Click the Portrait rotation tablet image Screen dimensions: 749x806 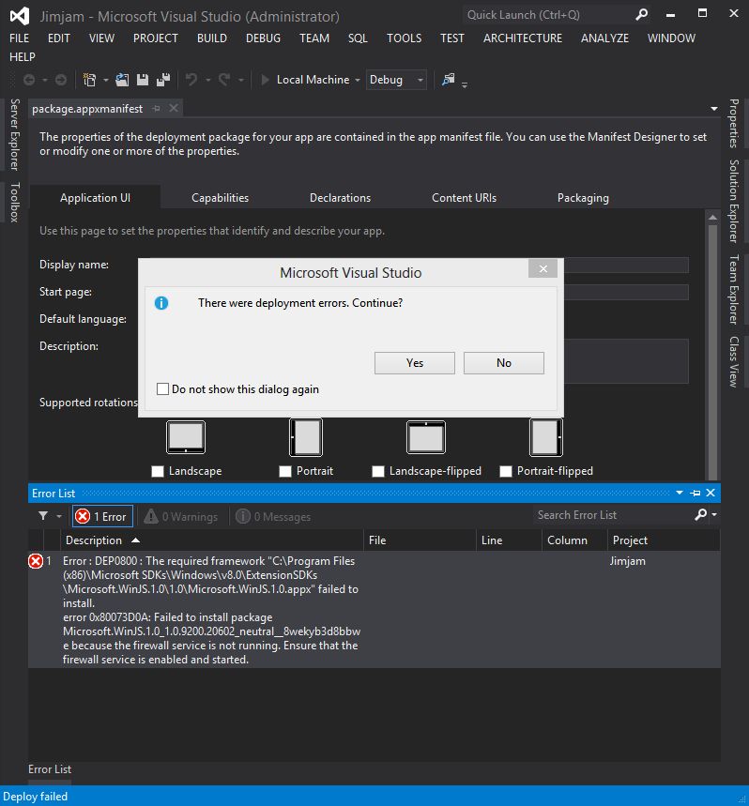[x=306, y=437]
